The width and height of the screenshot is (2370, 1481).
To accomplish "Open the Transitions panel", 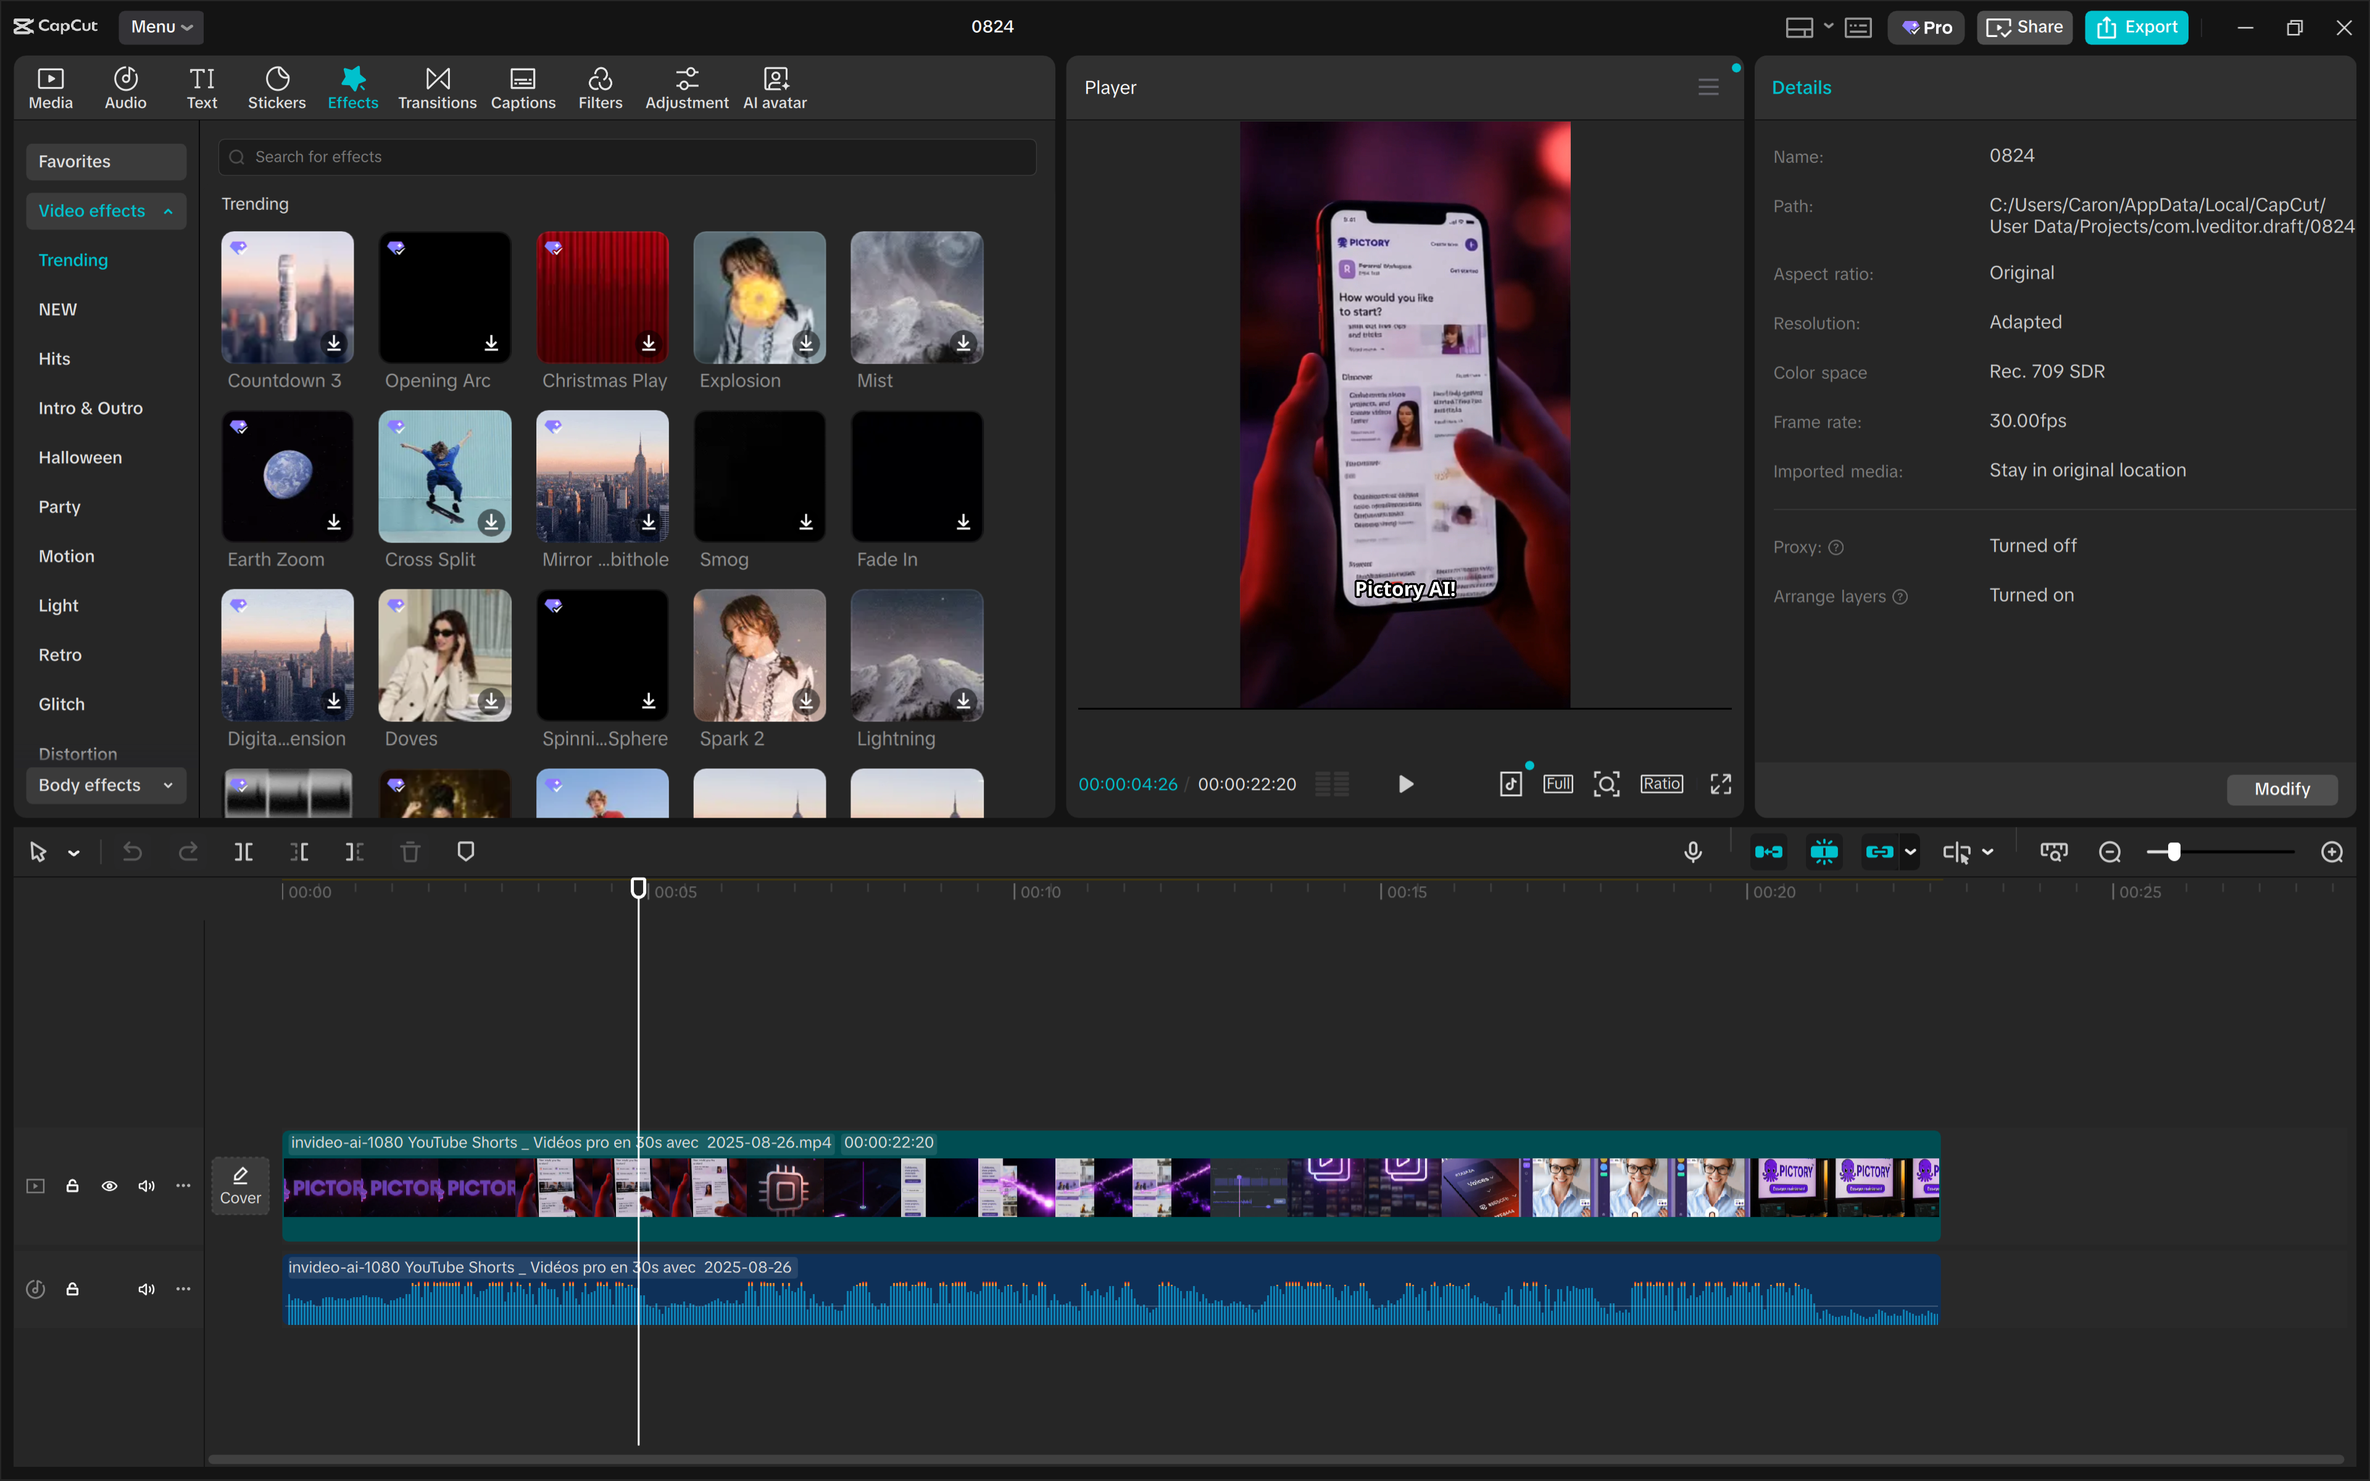I will [437, 87].
